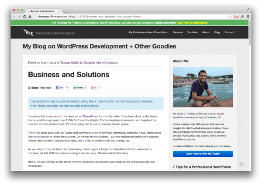The height and width of the screenshot is (186, 262).
Task: Click the page vertical scrollbar thumb
Action: pos(250,33)
